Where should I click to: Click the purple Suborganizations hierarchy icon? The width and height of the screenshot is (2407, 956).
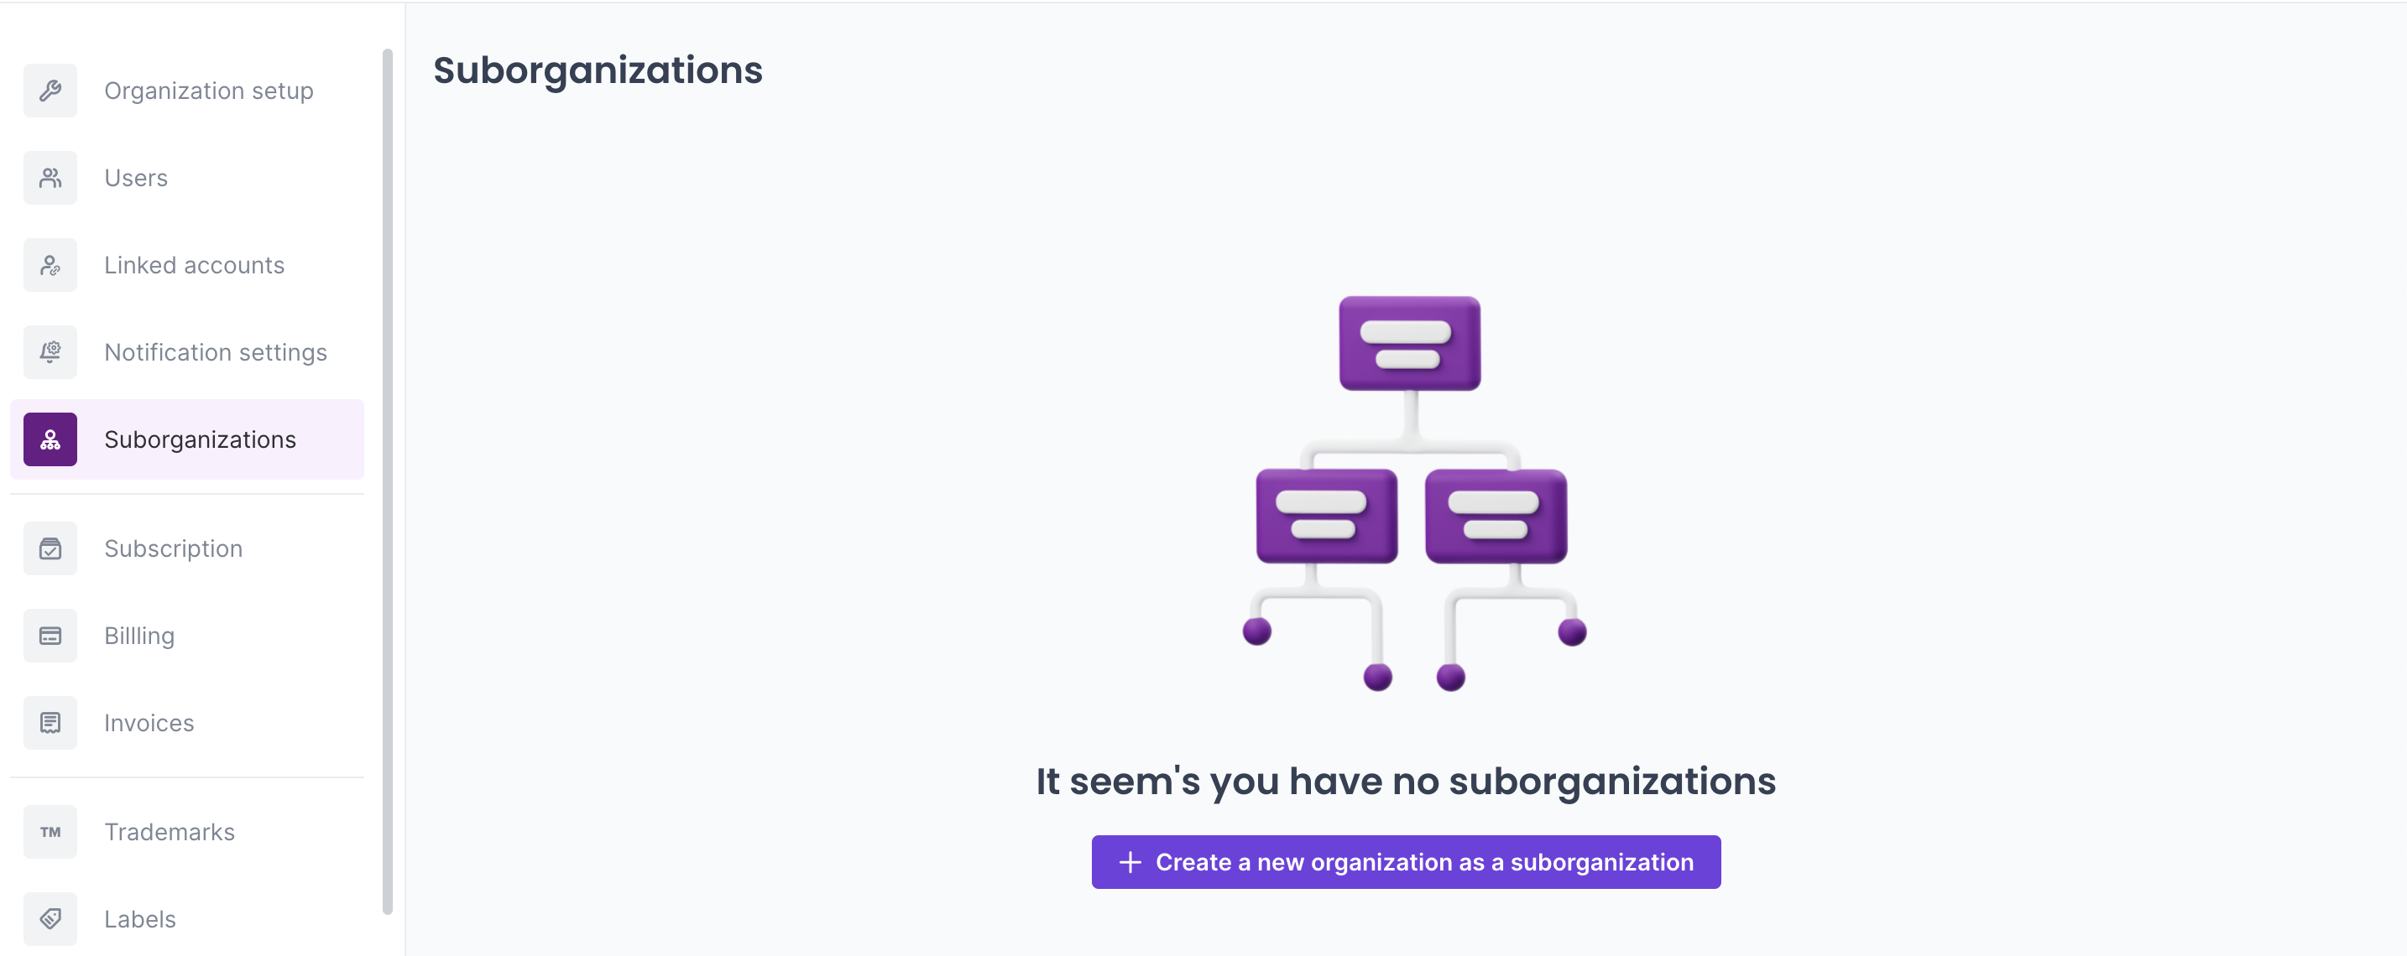(50, 439)
